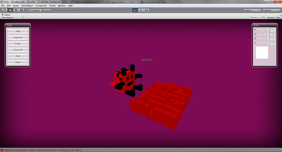
Task: Toggle Local coordinate space button
Action: click(x=45, y=11)
